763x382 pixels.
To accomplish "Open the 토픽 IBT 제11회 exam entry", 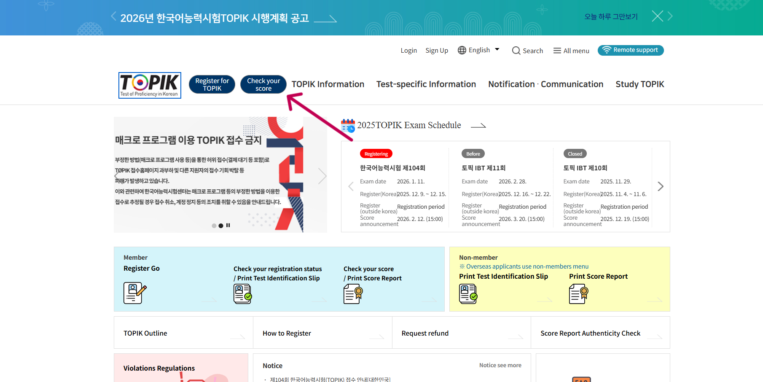I will coord(484,168).
